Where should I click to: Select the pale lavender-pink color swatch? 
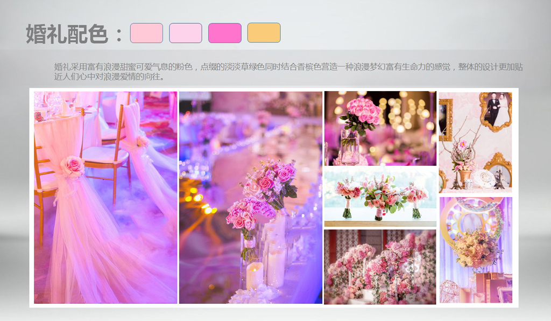(x=186, y=33)
